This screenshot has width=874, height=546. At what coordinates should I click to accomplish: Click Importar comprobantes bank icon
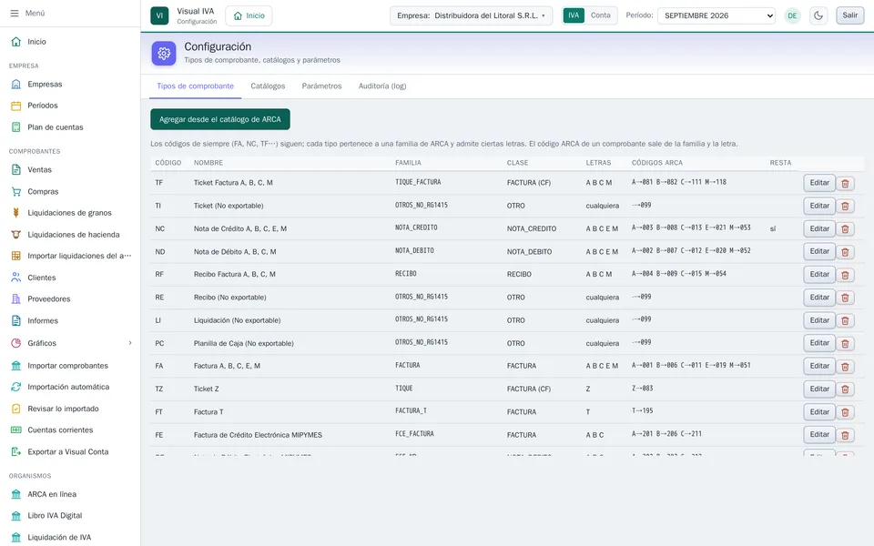tap(16, 366)
